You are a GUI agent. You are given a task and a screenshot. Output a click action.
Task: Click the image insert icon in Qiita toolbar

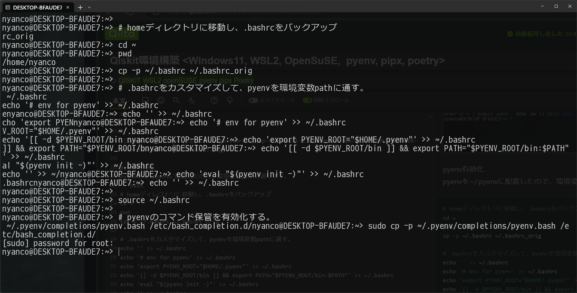145,100
